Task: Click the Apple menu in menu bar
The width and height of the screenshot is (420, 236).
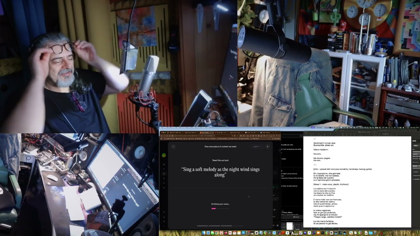Action: tap(161, 128)
